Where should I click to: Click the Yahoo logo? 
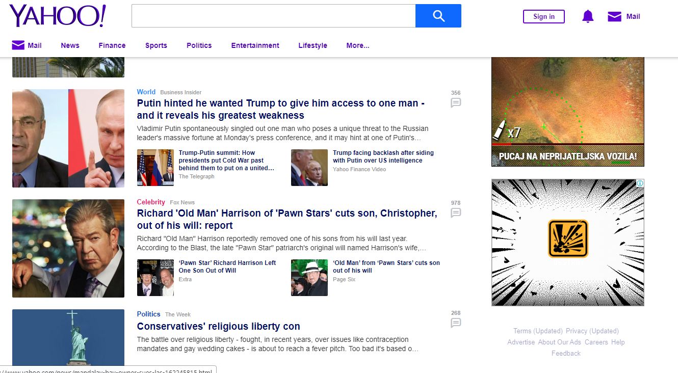click(58, 16)
